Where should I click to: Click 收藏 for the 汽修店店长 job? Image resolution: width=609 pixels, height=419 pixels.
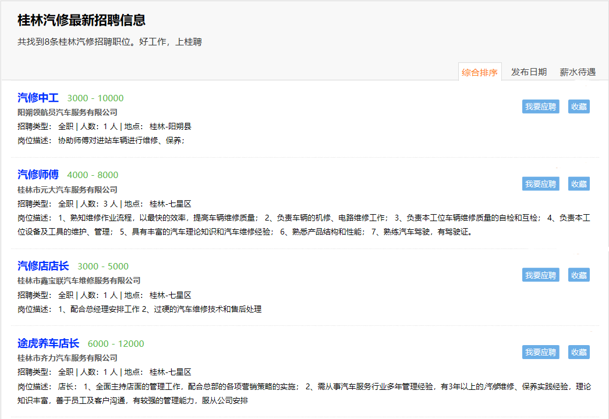coord(579,275)
